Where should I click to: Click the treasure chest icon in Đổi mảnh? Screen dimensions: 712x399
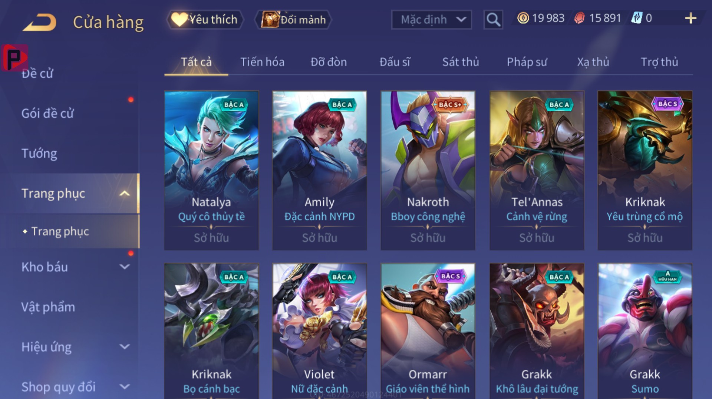[270, 19]
